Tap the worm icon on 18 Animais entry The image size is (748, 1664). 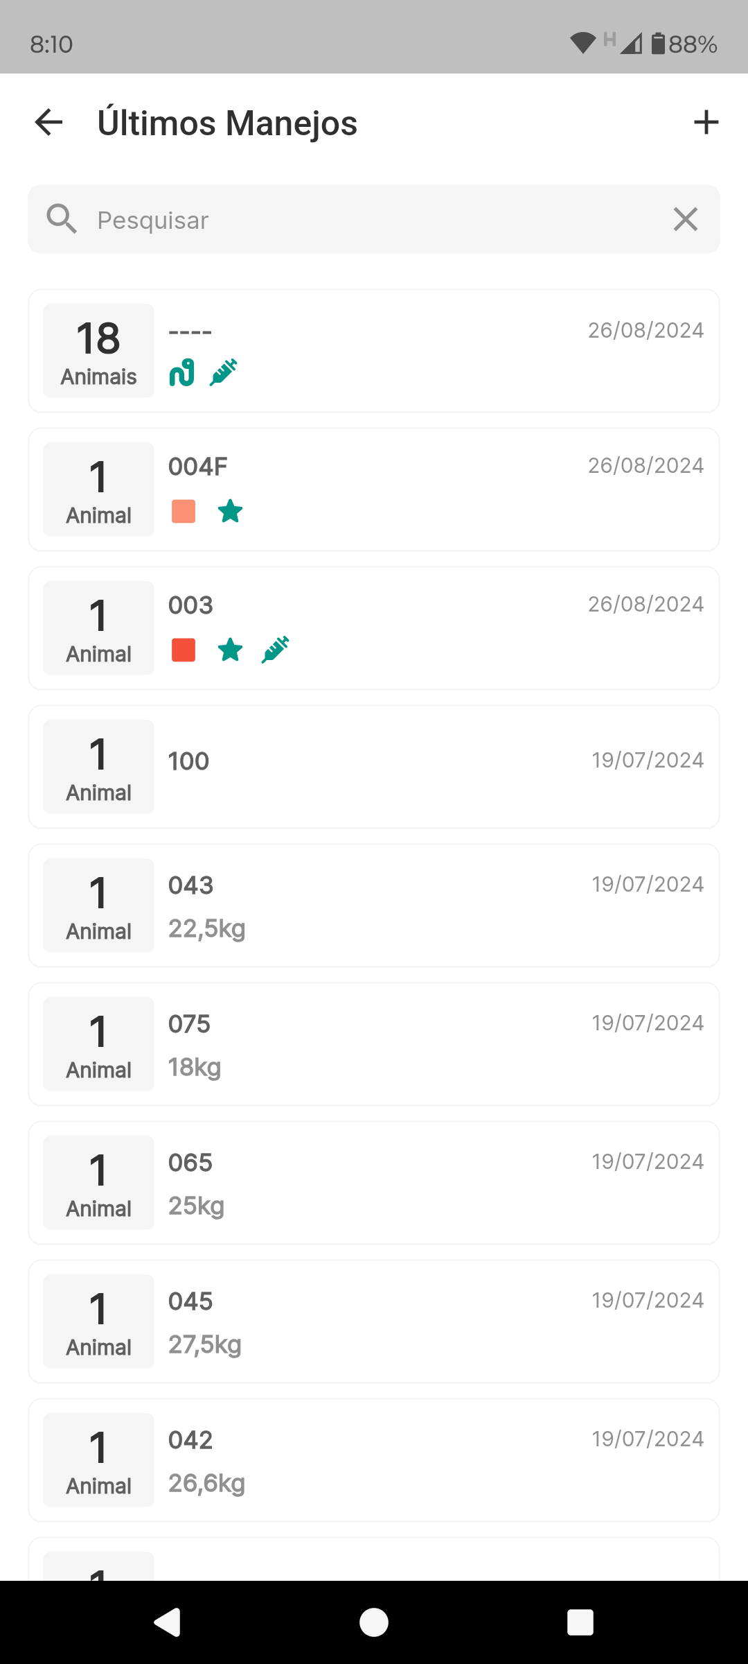182,373
